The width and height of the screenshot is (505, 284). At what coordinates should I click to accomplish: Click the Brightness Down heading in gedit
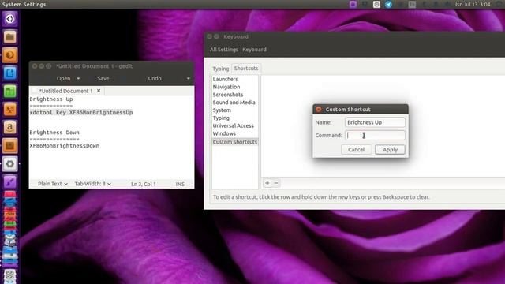click(x=54, y=133)
